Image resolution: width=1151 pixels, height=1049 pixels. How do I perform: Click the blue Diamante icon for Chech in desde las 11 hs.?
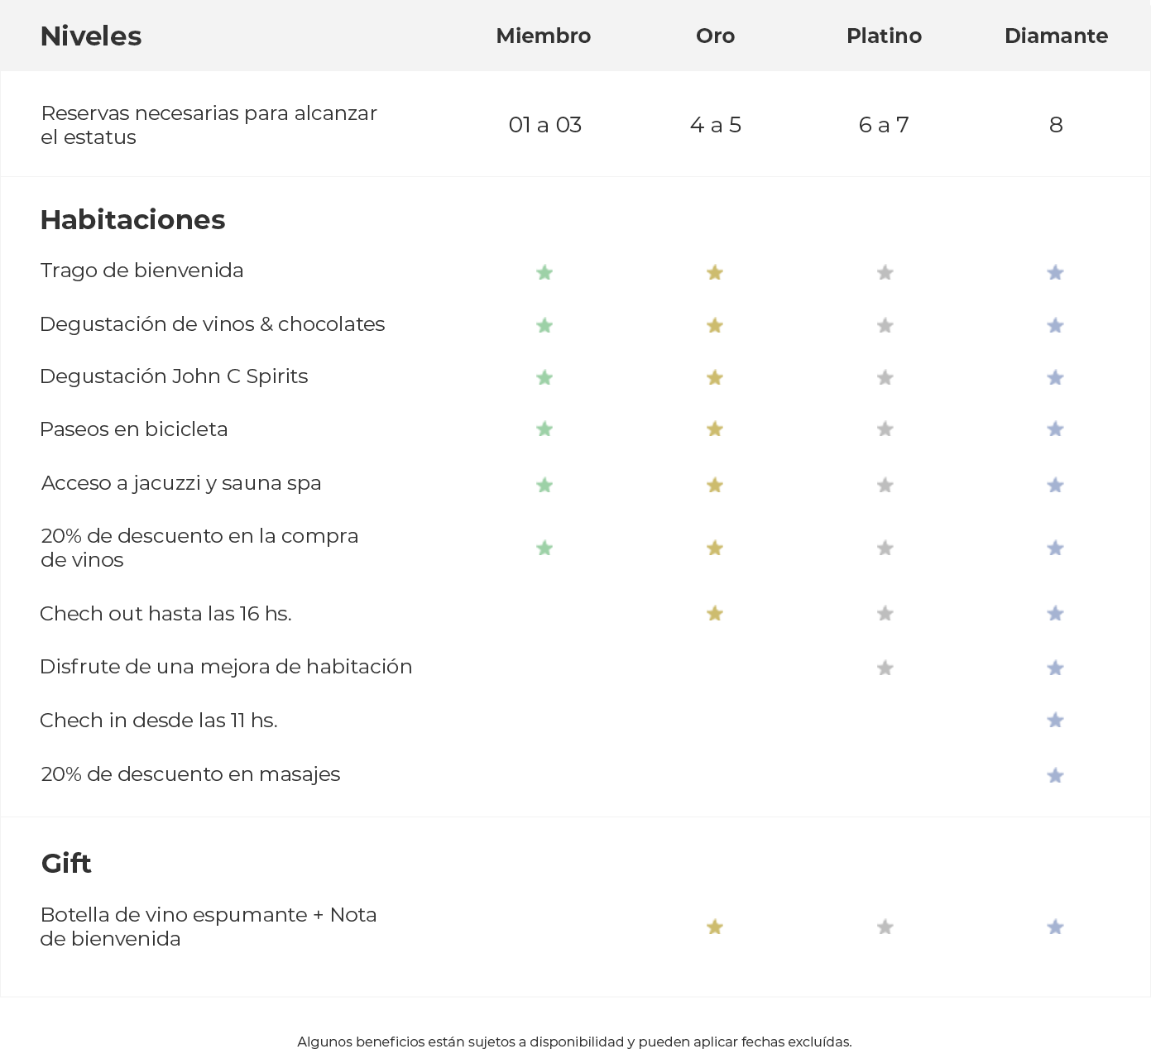tap(1055, 720)
